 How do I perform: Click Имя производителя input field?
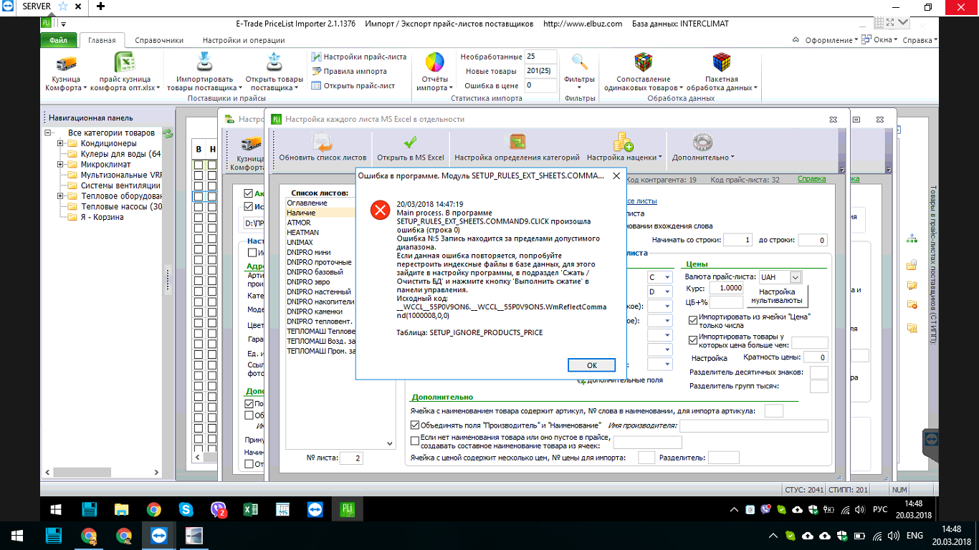(x=754, y=426)
